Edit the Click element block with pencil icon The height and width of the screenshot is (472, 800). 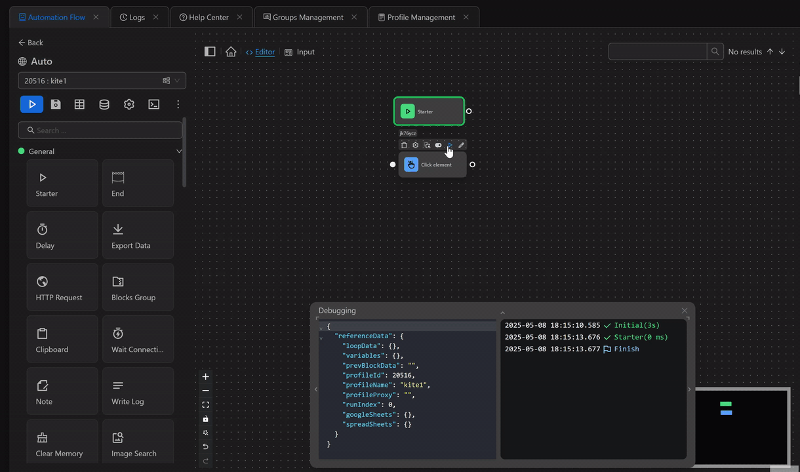point(462,146)
